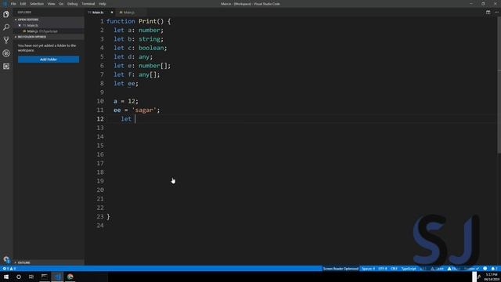This screenshot has height=282, width=501.
Task: Click the 'a = 12;' statement
Action: tap(126, 101)
